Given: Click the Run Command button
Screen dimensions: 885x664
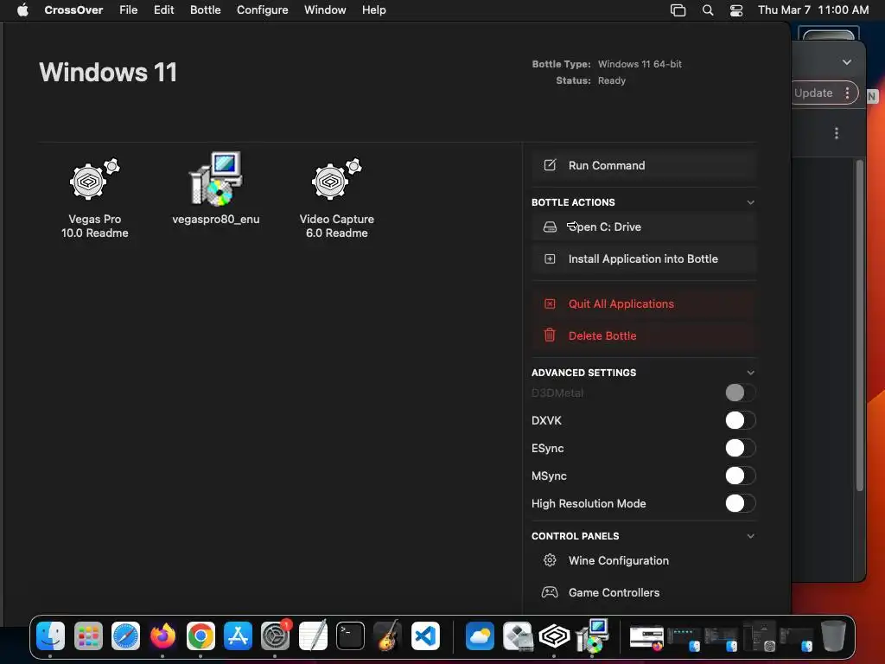Looking at the screenshot, I should point(644,165).
